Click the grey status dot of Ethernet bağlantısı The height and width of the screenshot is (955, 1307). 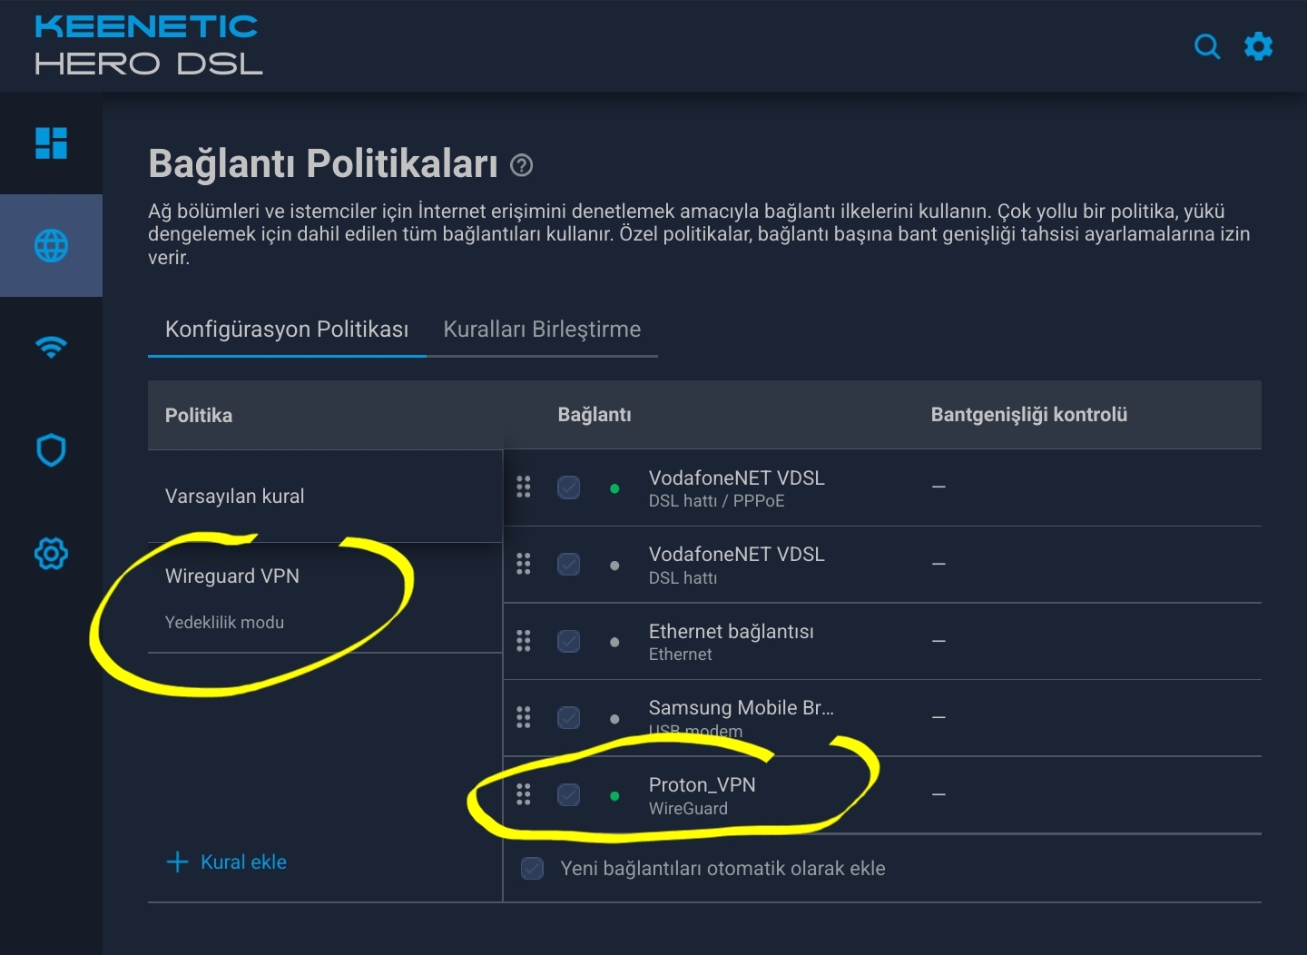click(614, 642)
